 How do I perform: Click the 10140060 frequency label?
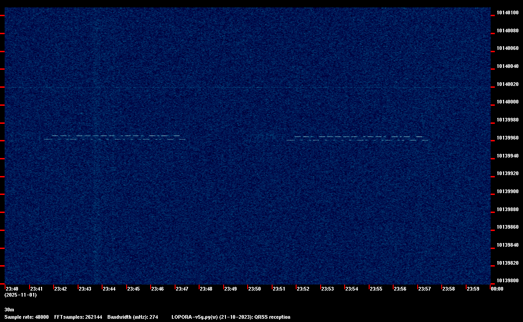tap(508, 49)
